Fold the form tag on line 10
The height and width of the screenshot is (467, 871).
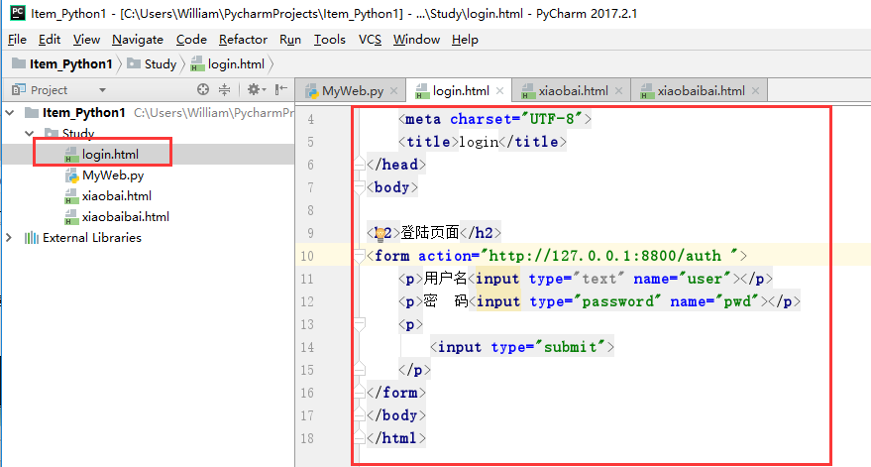[360, 256]
